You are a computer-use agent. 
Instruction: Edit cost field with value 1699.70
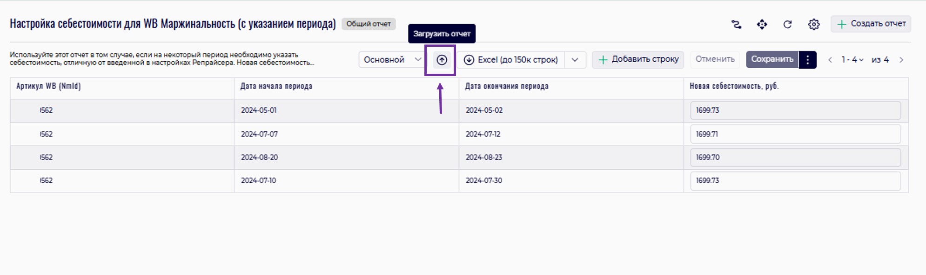796,157
